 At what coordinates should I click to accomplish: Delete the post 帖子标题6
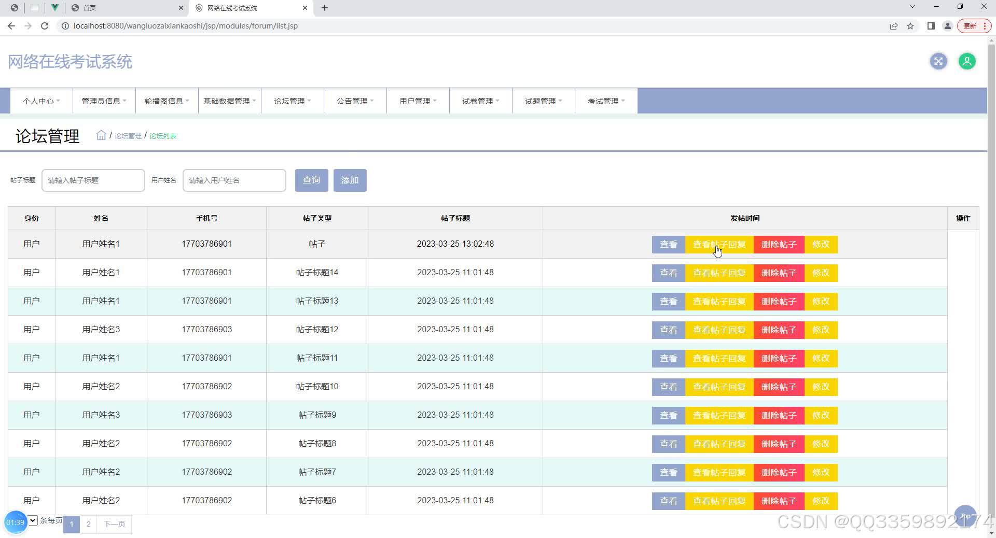[779, 501]
